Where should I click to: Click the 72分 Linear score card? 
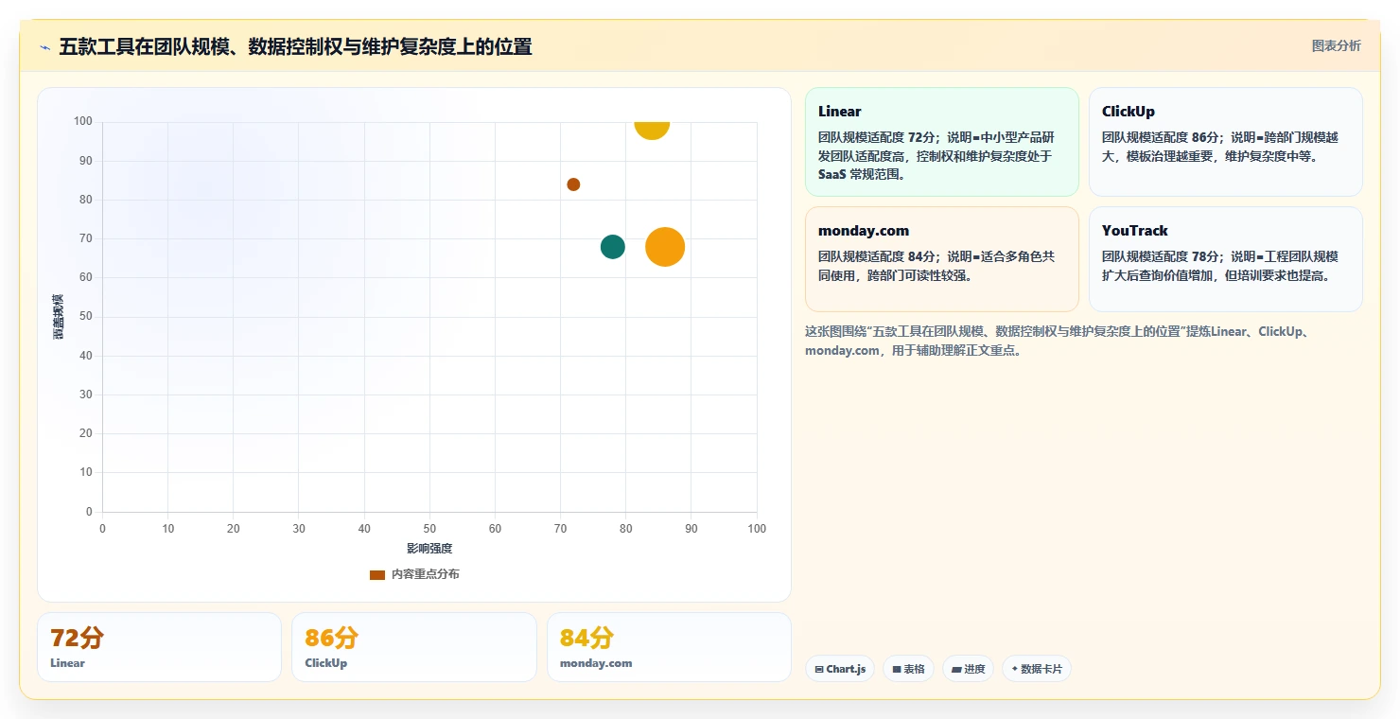[159, 647]
